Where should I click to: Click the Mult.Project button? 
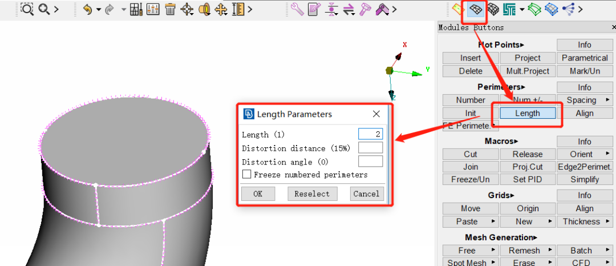pos(528,71)
